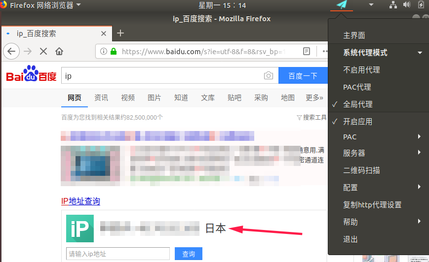Viewport: 429px width, 262px height.
Task: Select 全局代理 global proxy mode
Action: coord(357,104)
